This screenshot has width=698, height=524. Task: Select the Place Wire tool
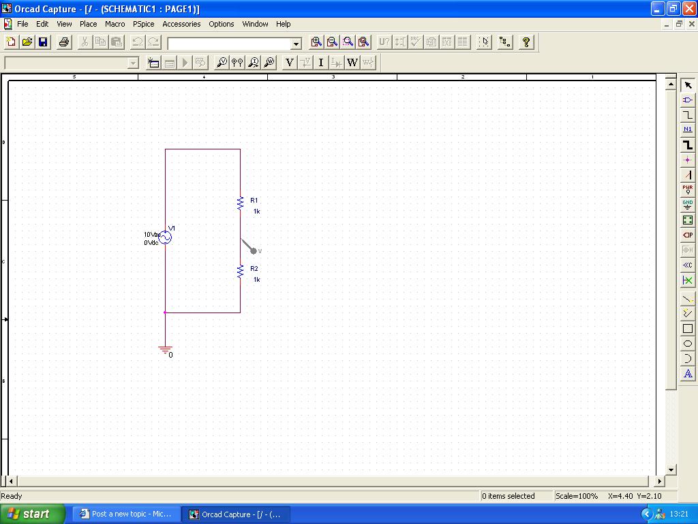point(688,115)
